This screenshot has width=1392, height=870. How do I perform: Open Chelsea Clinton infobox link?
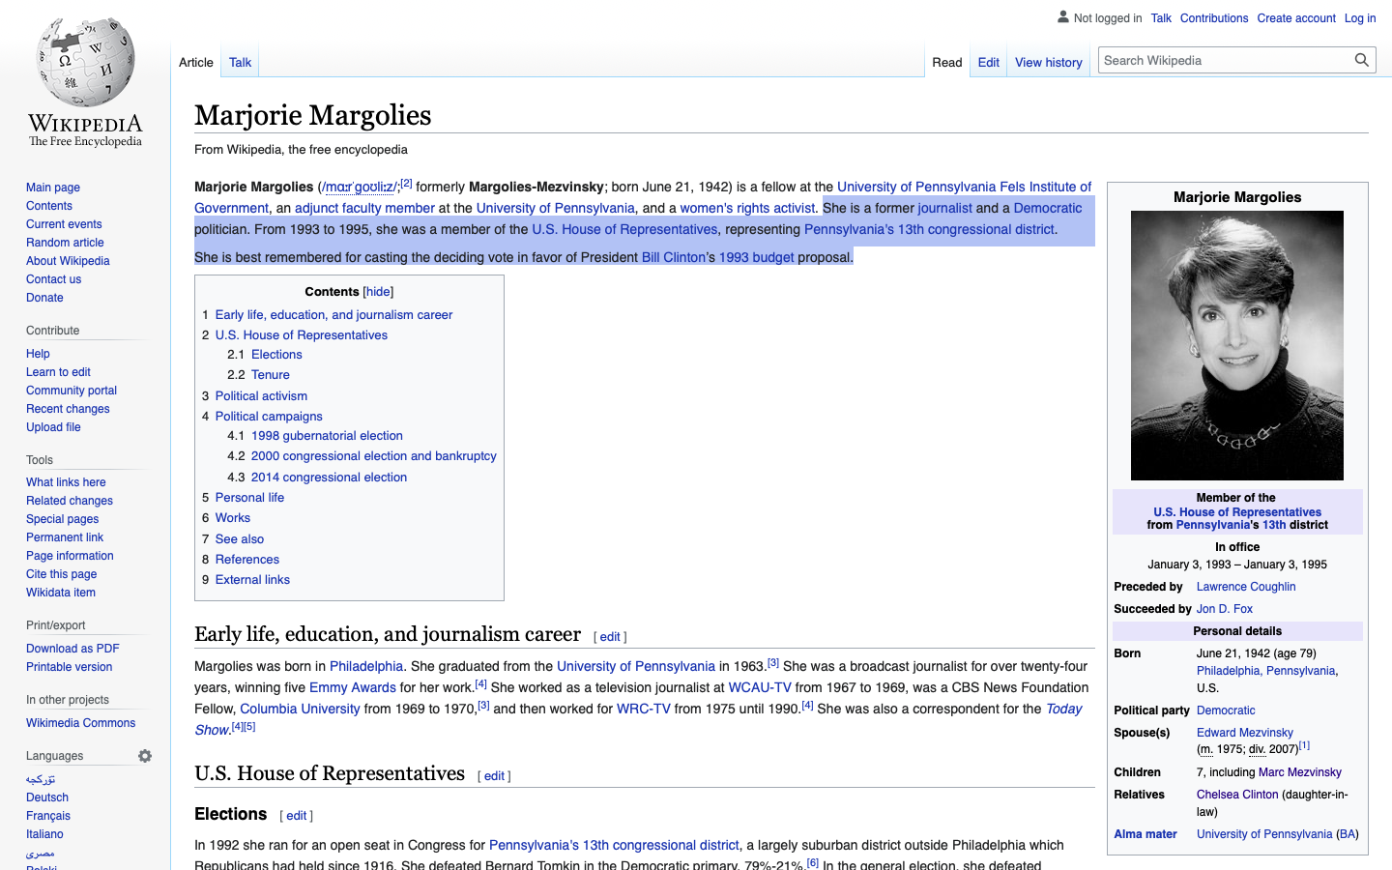click(x=1237, y=795)
